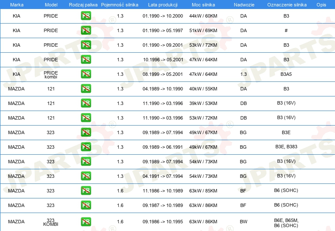Screen dimensions: 335x231
Task: Select the '63kW / 85KM' power cell
Action: (203, 191)
